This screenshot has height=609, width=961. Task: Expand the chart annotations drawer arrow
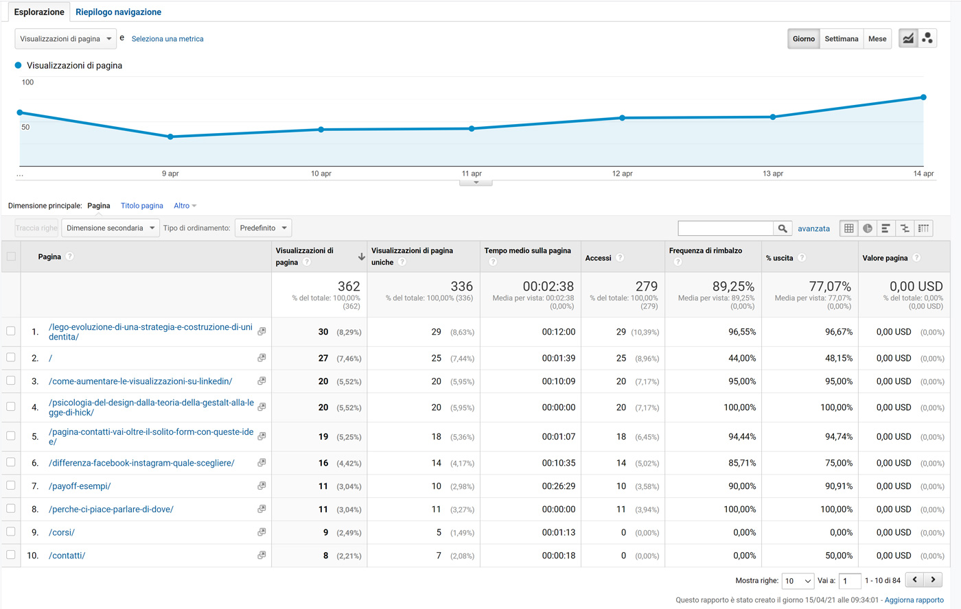pos(476,182)
